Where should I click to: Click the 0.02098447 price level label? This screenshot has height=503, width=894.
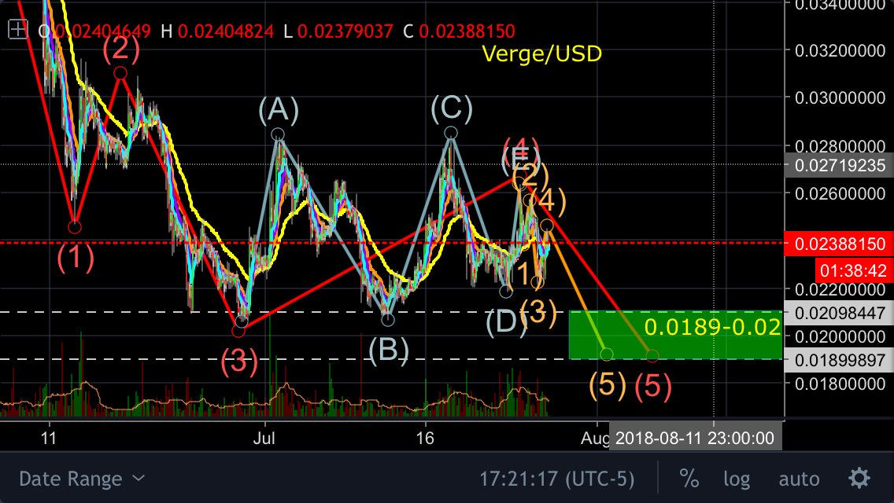pos(839,313)
